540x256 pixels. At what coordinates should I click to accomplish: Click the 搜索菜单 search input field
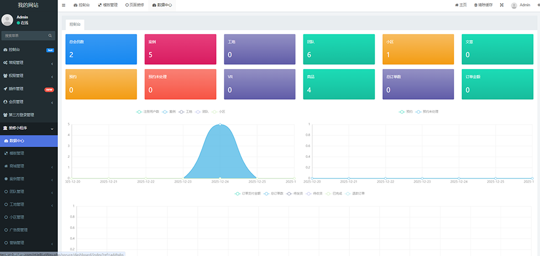click(24, 36)
